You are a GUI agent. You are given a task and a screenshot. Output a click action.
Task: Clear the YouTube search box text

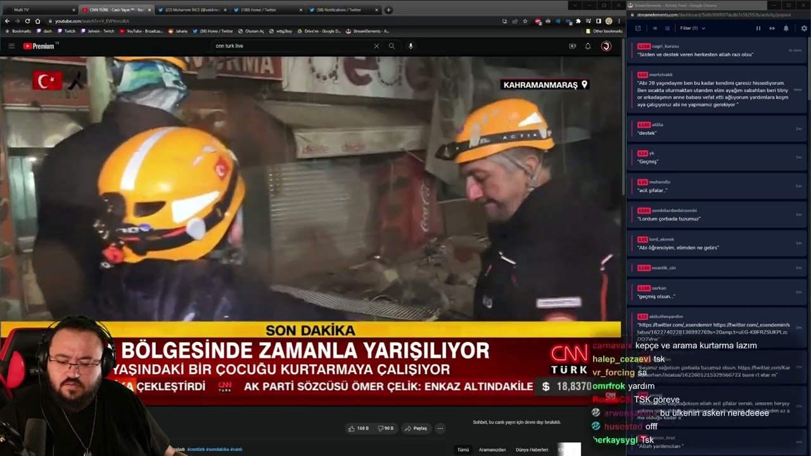point(376,46)
